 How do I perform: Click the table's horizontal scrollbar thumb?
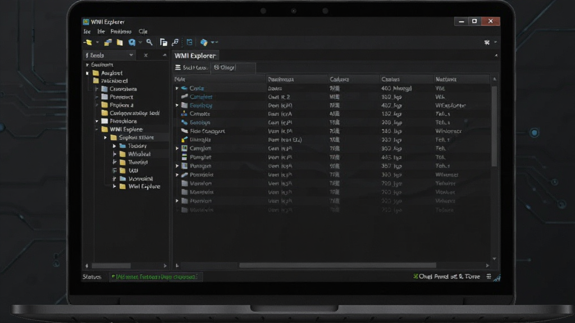[337, 265]
